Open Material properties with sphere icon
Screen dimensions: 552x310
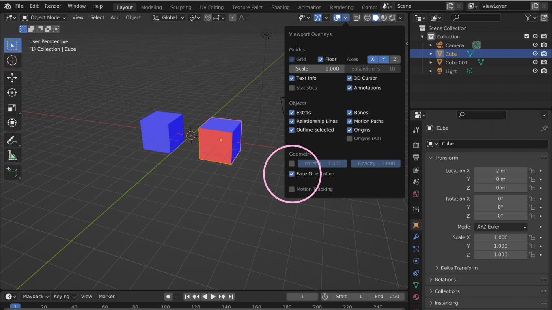pos(416,297)
